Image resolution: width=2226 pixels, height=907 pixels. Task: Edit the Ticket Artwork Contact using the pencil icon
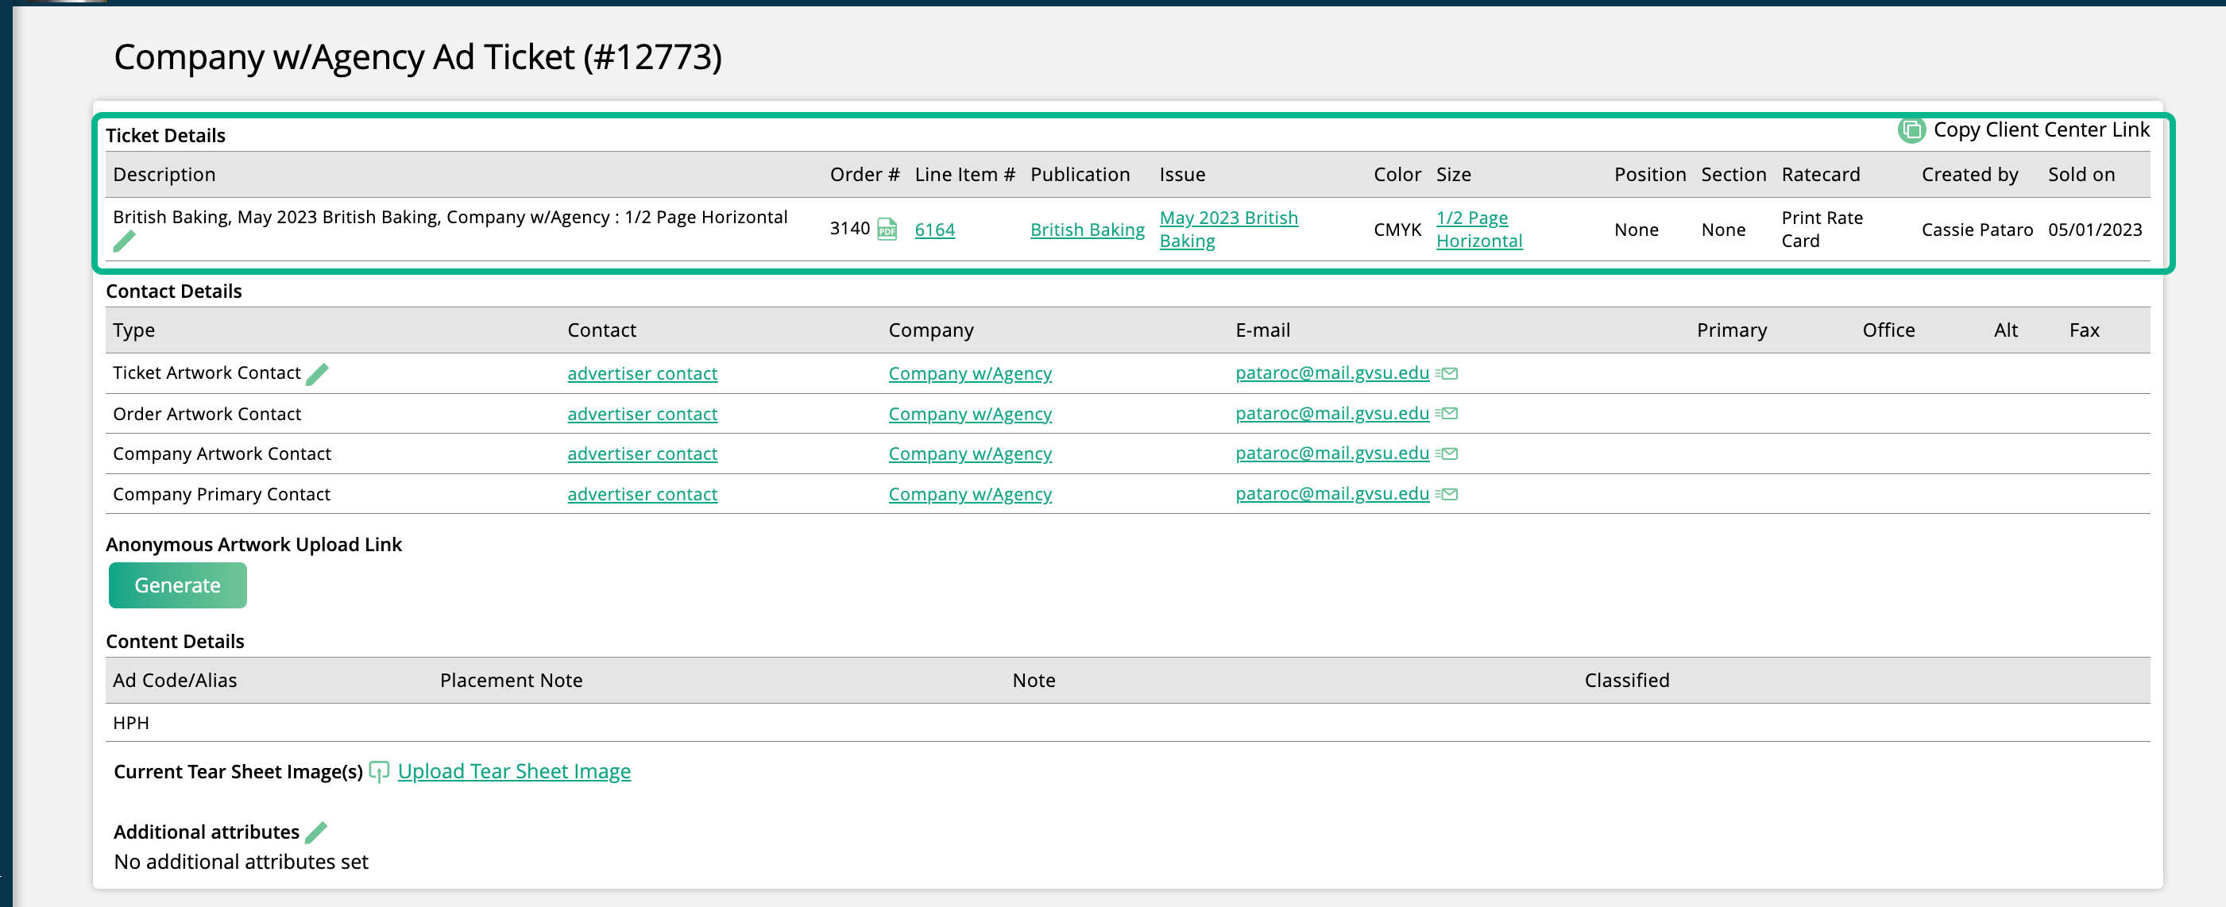tap(318, 373)
